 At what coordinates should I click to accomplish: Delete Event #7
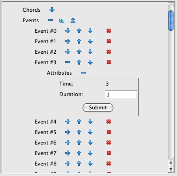pos(109,153)
